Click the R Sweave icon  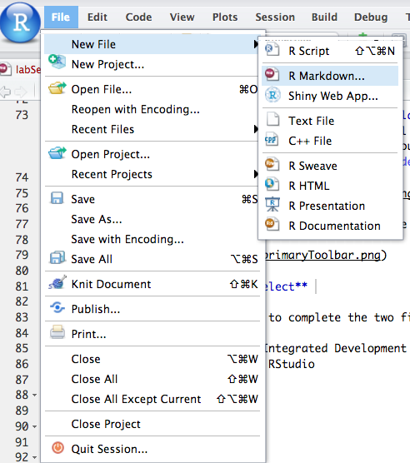pyautogui.click(x=272, y=164)
